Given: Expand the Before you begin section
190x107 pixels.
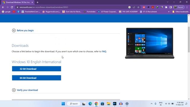Looking at the screenshot, I should [x=23, y=30].
